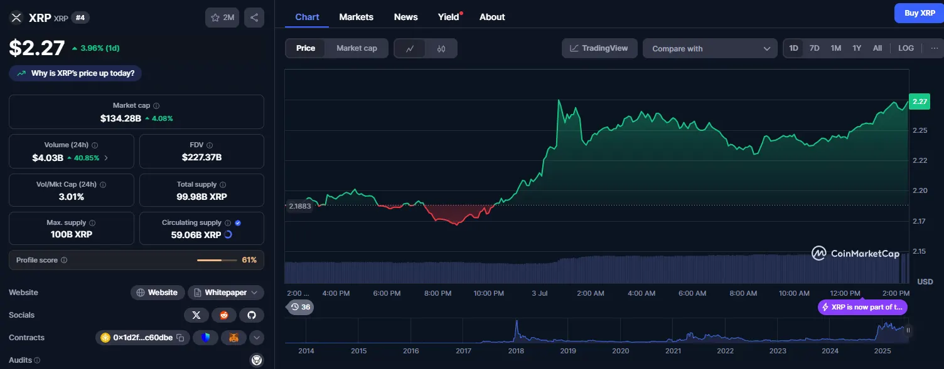
Task: Click the 24h volume value $4.03B
Action: click(48, 158)
